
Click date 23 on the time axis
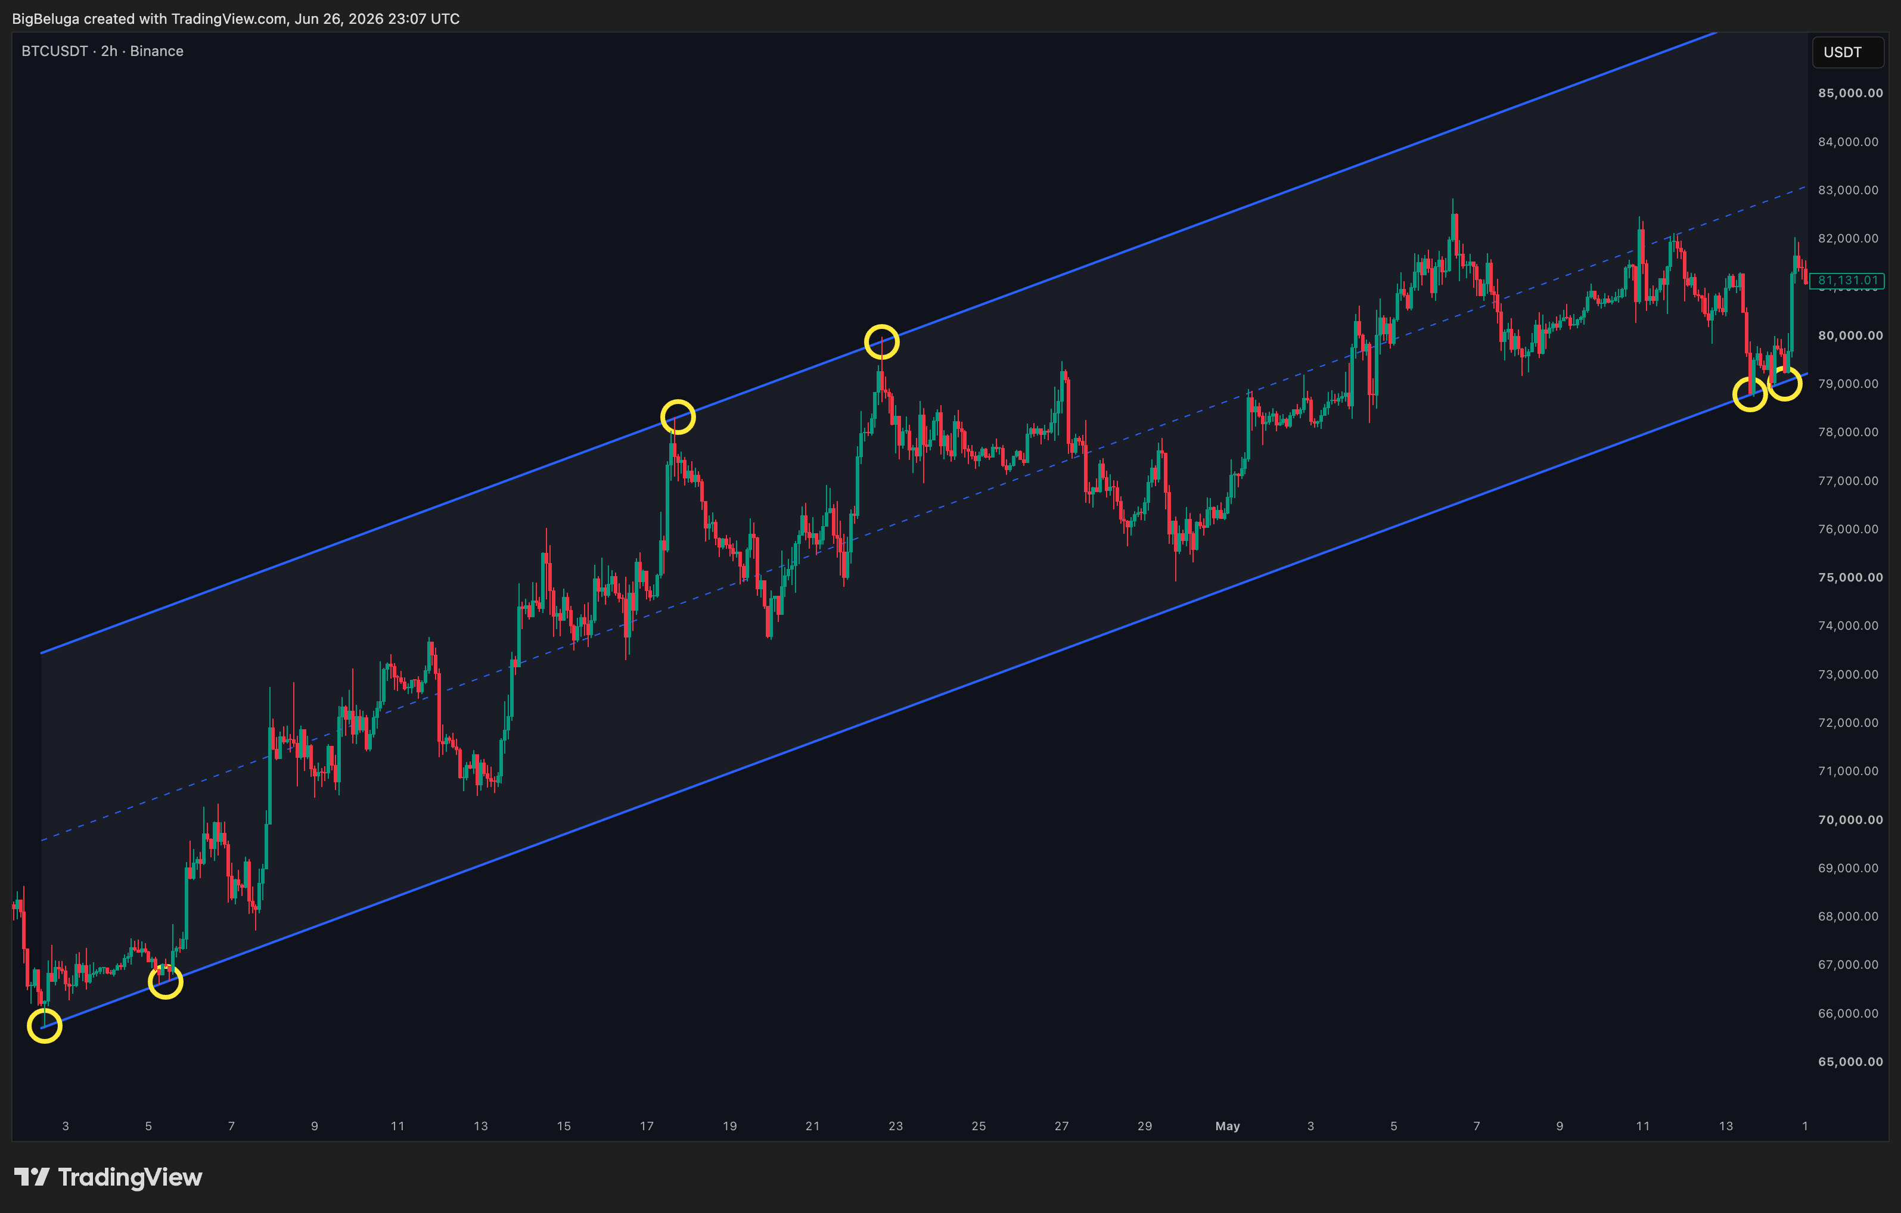click(895, 1126)
